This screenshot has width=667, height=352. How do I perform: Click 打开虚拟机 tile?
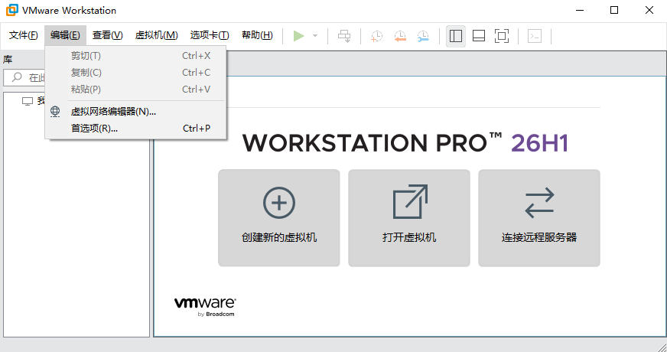click(409, 218)
